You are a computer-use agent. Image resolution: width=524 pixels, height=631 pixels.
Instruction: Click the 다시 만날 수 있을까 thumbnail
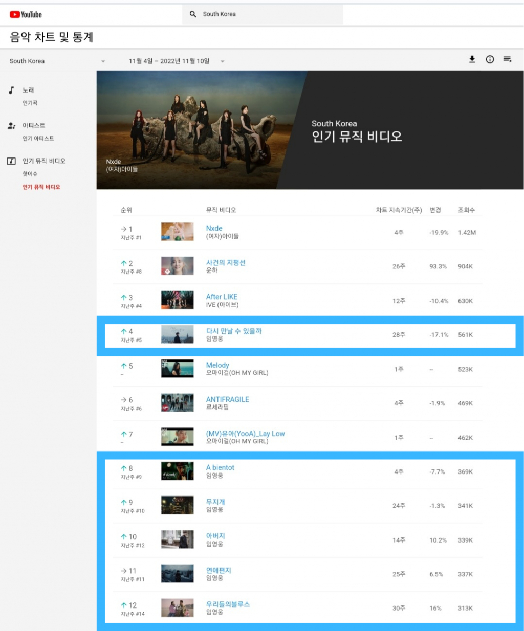[178, 334]
